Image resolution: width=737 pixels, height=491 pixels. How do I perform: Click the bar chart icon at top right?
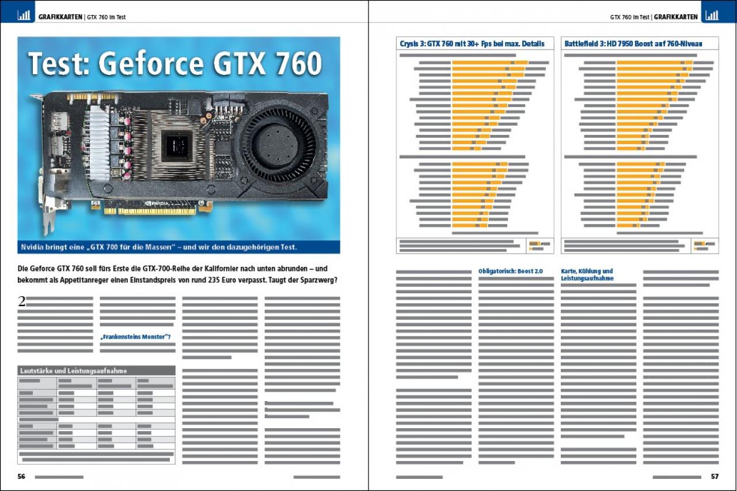[x=712, y=16]
